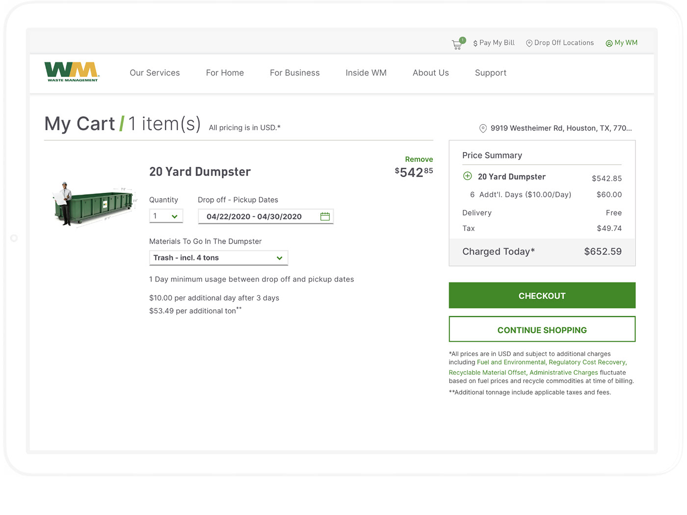
Task: Open the Support menu
Action: (x=491, y=73)
